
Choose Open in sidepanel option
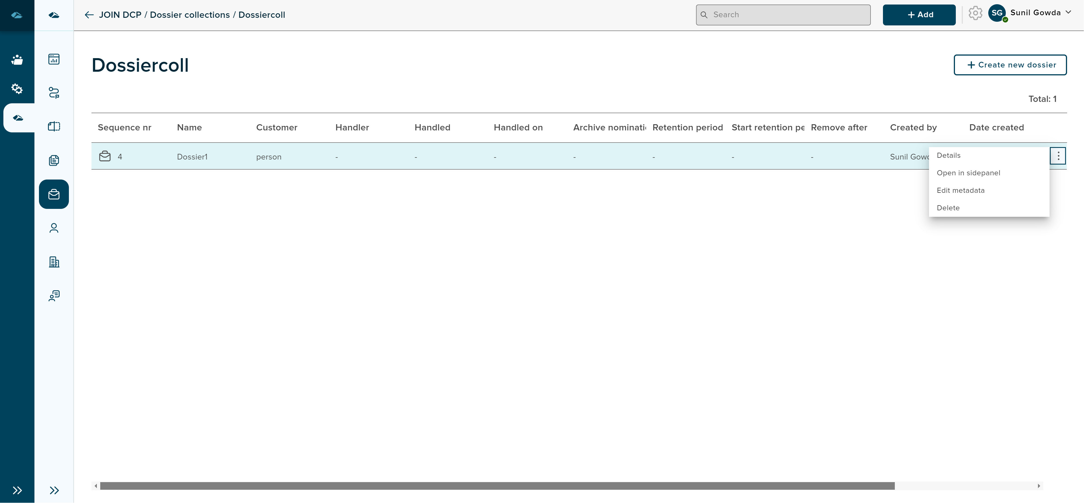coord(968,173)
